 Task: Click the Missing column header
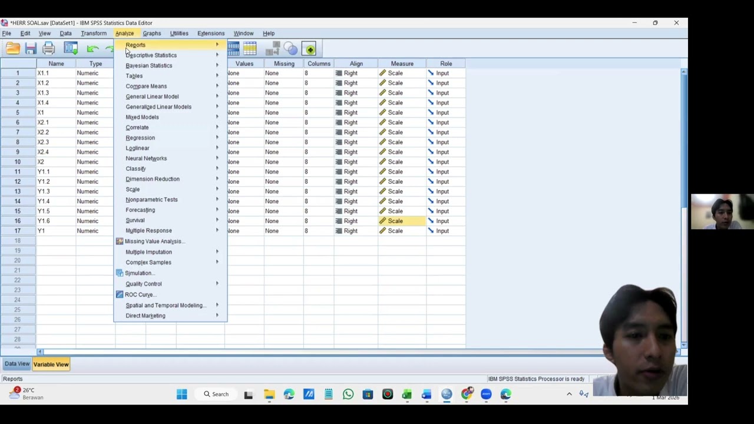tap(284, 64)
